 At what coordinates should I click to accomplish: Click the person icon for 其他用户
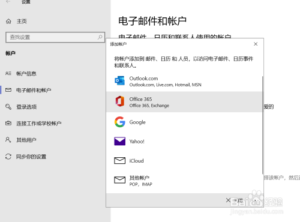8,140
